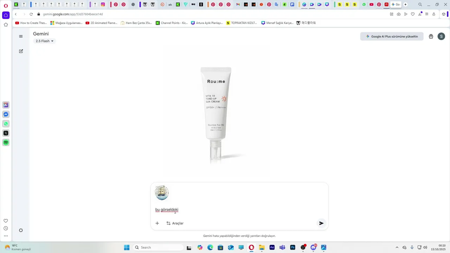Open WhatsApp in Opera sidebar
The image size is (450, 253).
(6, 124)
